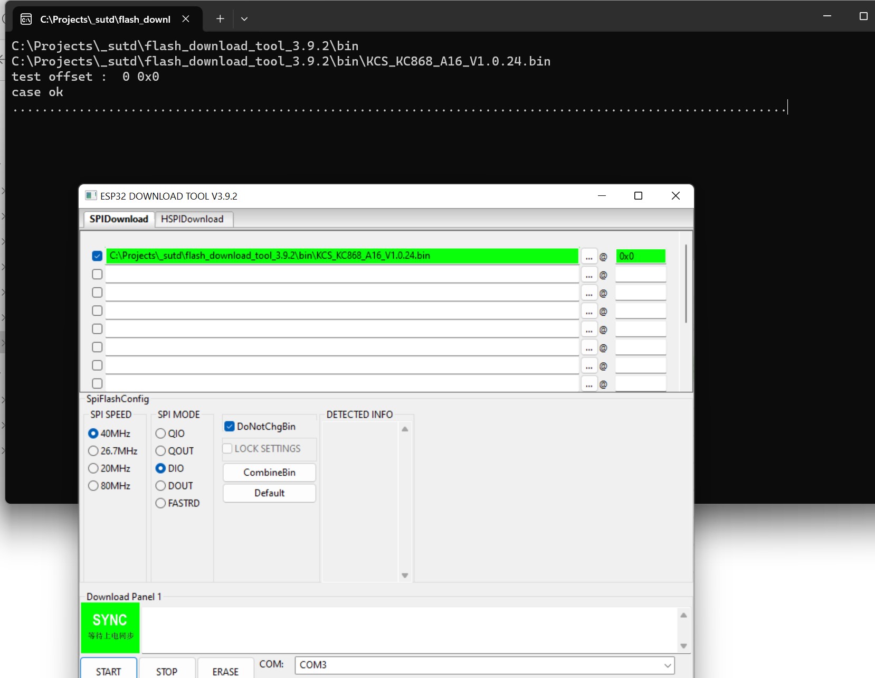Click scroll up arrow in Download Panel log

point(683,615)
